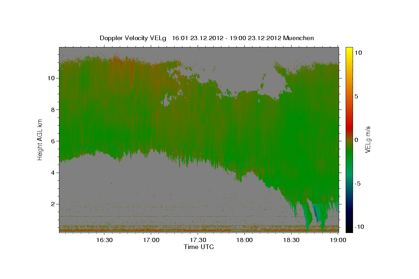
Task: Click the '17:00' time tick label
Action: click(x=151, y=240)
